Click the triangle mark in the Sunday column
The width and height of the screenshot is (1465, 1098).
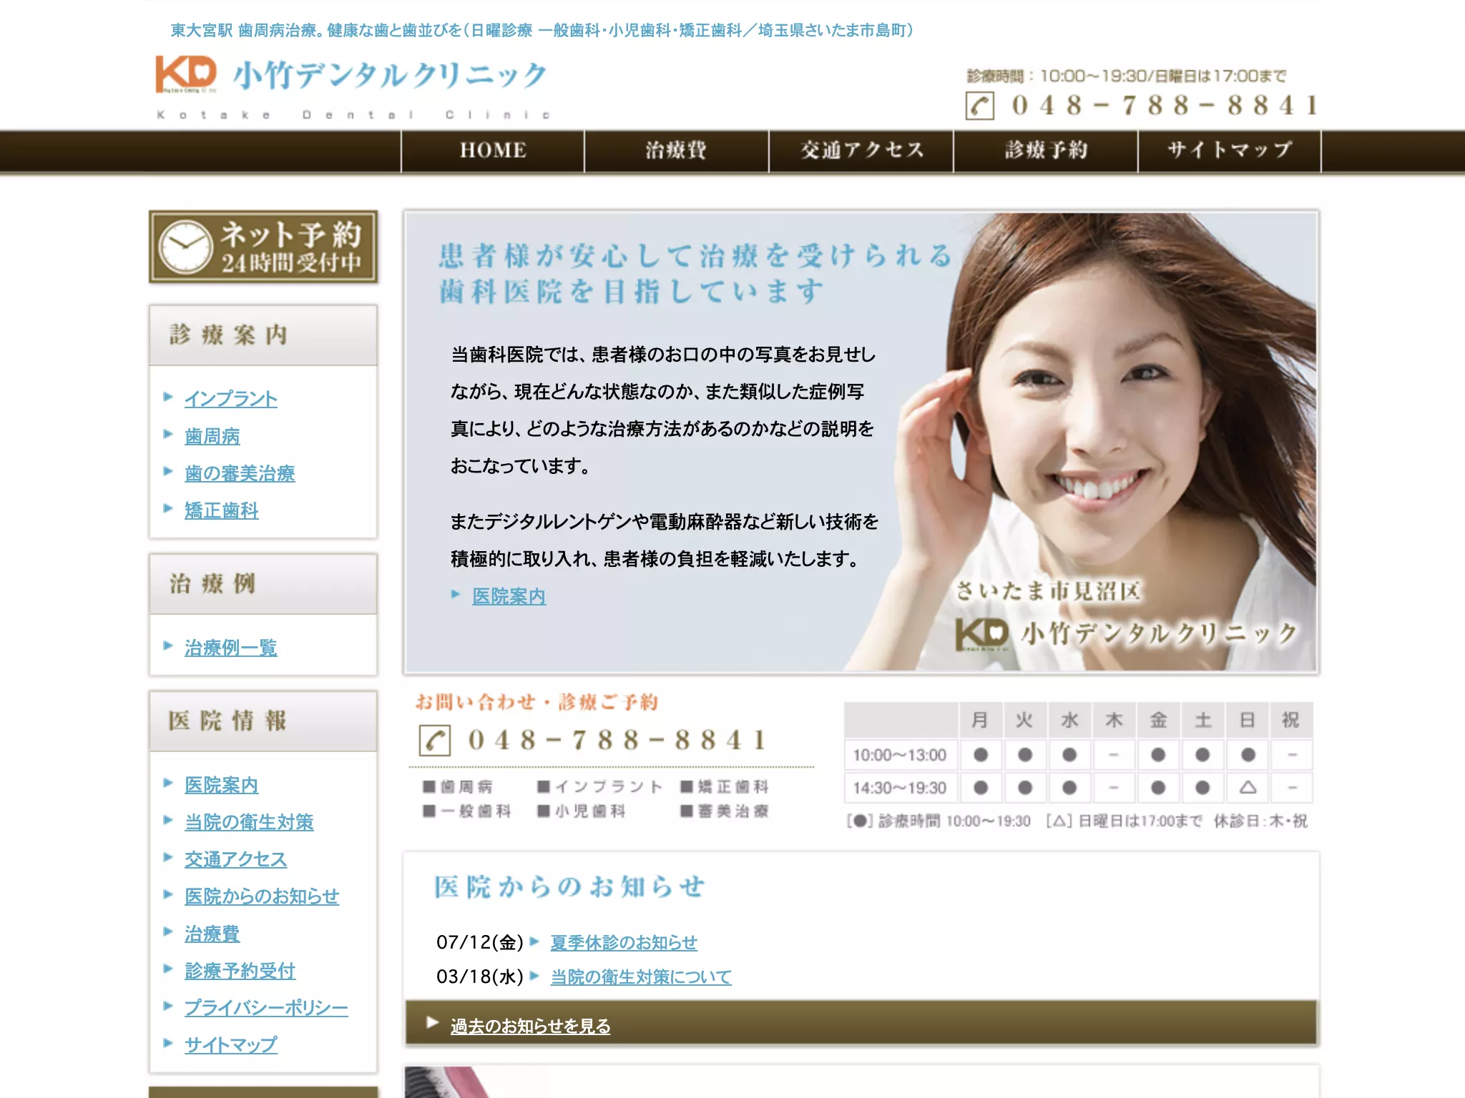[1248, 787]
